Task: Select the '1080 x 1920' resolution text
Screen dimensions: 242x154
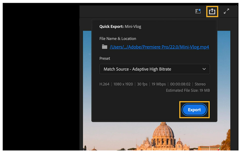Action: coord(123,84)
